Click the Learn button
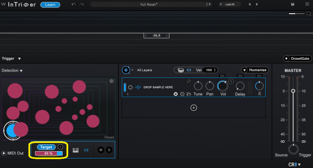The height and width of the screenshot is (168, 313). 50,5
